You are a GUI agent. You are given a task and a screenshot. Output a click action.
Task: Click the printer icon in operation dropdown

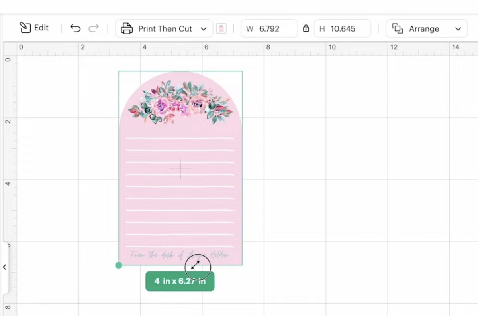(127, 29)
